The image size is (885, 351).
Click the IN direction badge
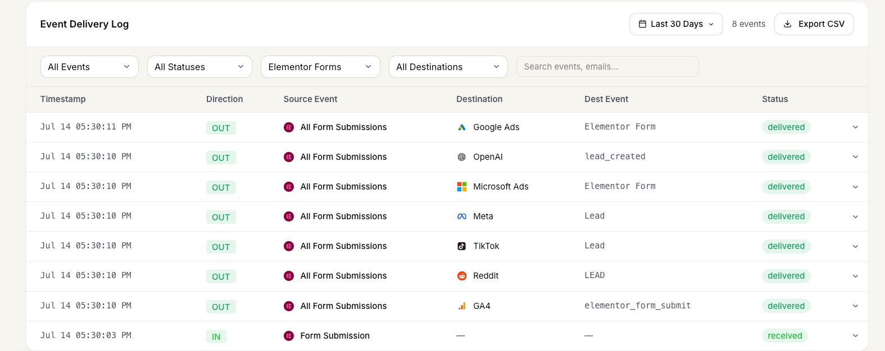(x=216, y=336)
